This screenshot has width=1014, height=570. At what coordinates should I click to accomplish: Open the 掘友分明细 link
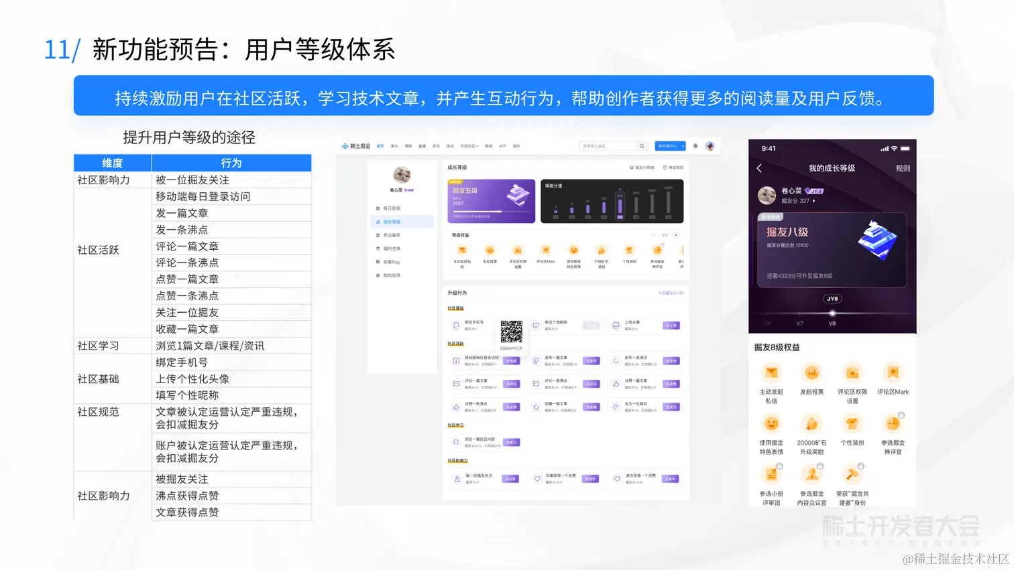(642, 167)
